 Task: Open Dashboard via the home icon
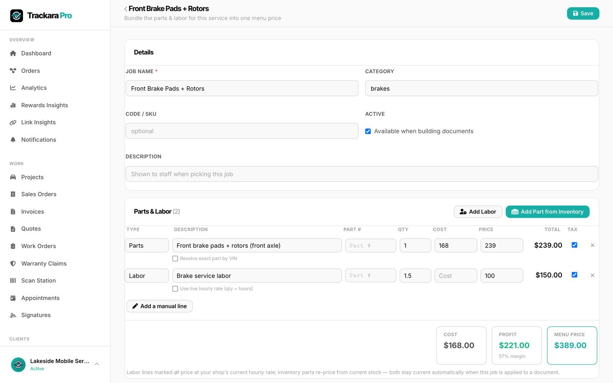[x=13, y=53]
